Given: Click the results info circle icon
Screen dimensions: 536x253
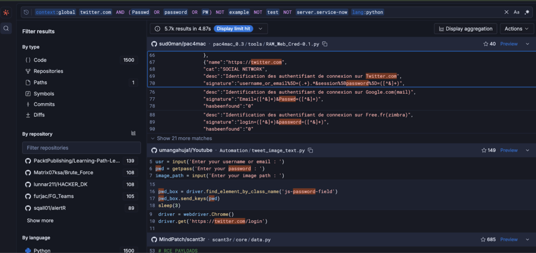Looking at the screenshot, I should (157, 29).
